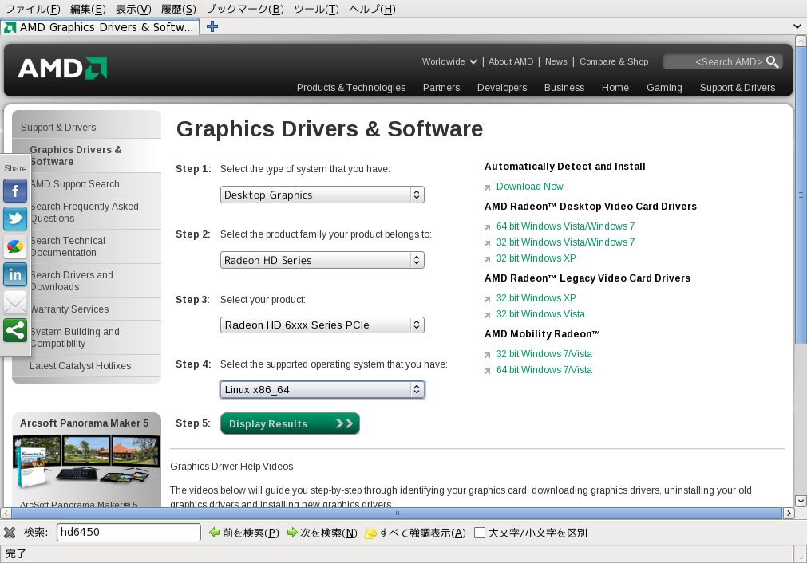Screen dimensions: 807x563
Task: Open Desktop 64 bit Windows Vista/Windows 7 link
Action: click(565, 226)
